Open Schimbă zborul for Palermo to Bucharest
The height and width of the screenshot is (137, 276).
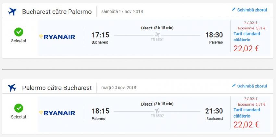[x=252, y=86]
